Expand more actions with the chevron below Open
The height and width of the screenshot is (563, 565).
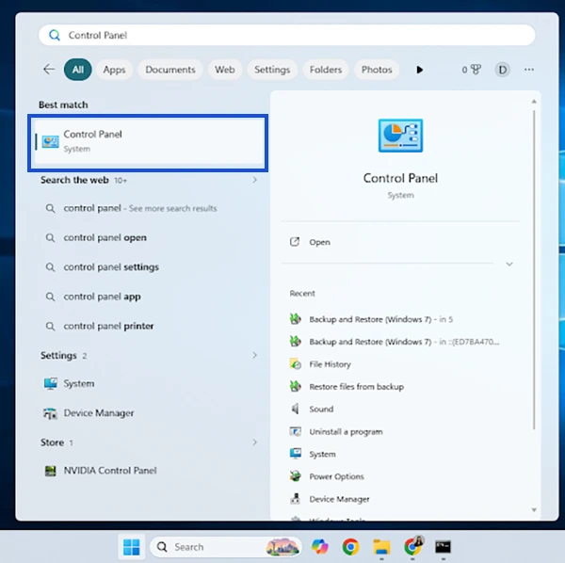click(x=509, y=264)
